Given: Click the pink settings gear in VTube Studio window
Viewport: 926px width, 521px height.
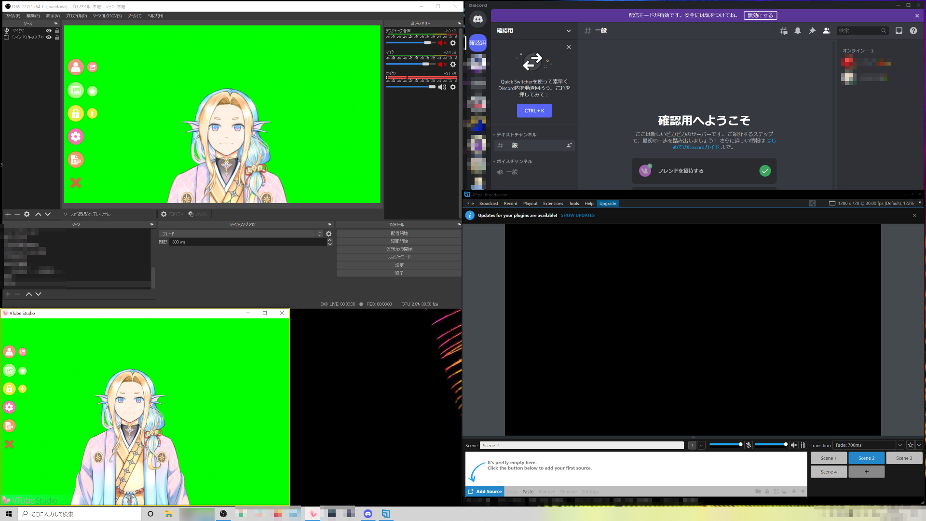Looking at the screenshot, I should coord(9,407).
